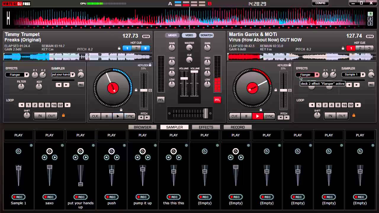Viewport: 379px width, 213px height.
Task: Trigger hot cue 3 on right deck
Action: point(369,48)
